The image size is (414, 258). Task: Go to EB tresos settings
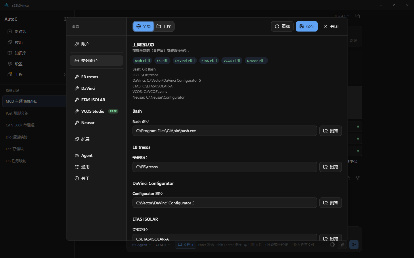point(96,77)
